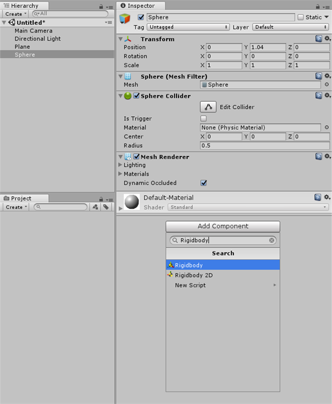Image resolution: width=332 pixels, height=404 pixels.
Task: Open Mesh Renderer gear settings
Action: [x=327, y=156]
